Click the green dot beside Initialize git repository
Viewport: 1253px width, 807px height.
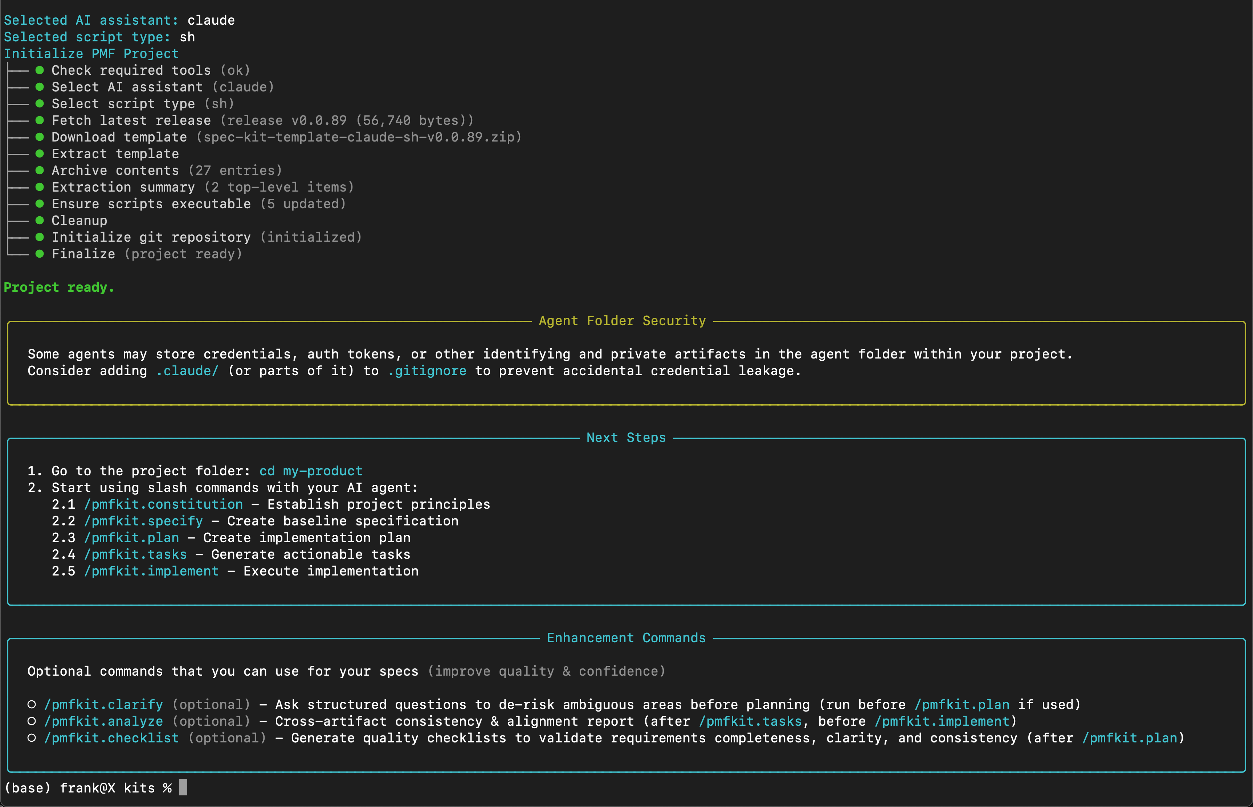coord(40,237)
